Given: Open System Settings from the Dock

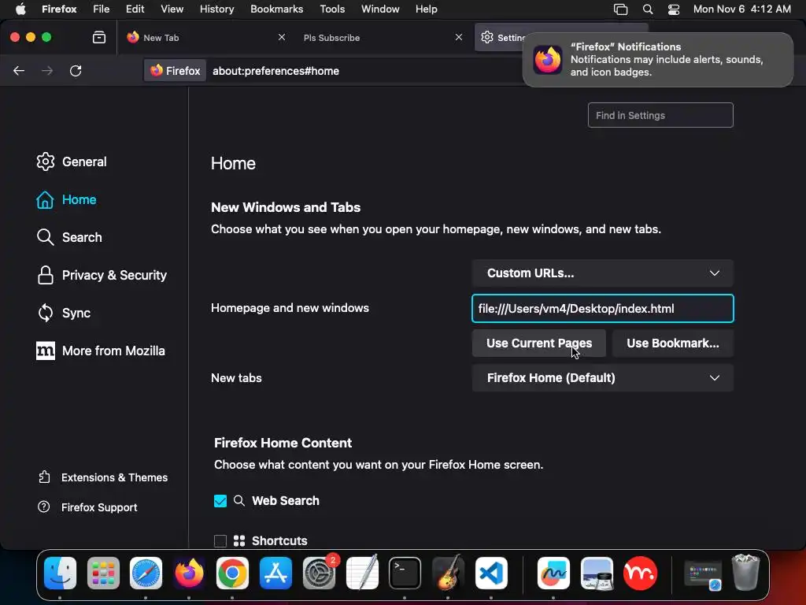Looking at the screenshot, I should point(320,573).
